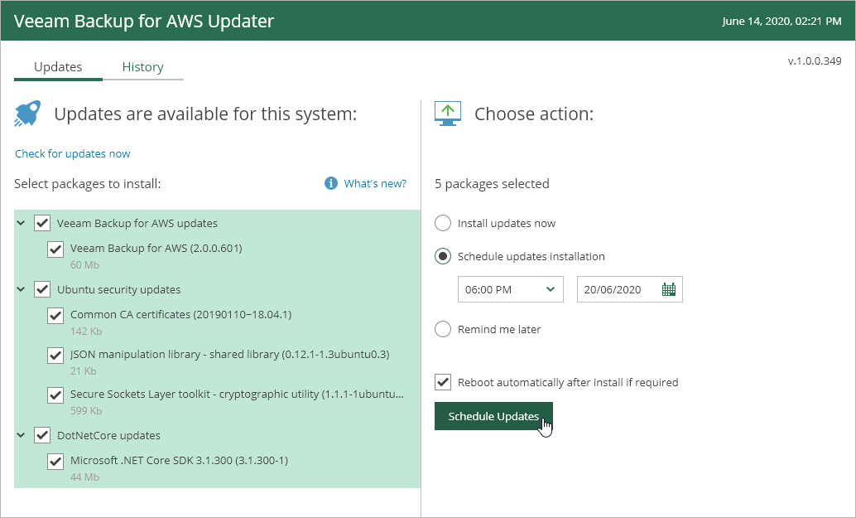Click the monitor upload icon beside Choose action
Image resolution: width=856 pixels, height=518 pixels.
click(x=448, y=114)
